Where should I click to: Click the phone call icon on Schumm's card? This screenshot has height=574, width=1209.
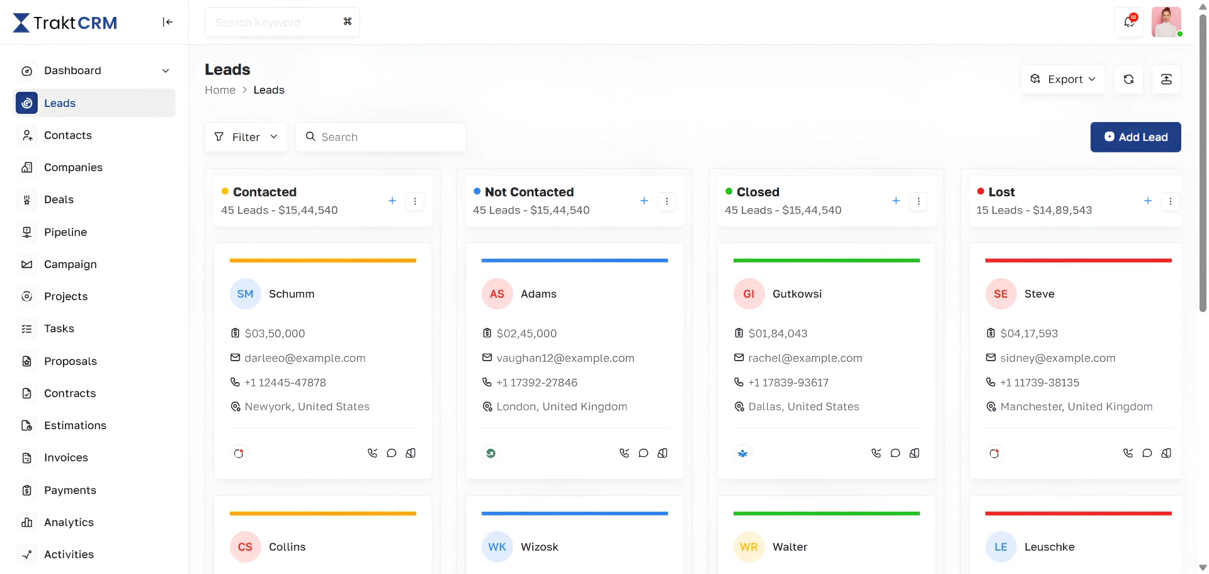373,453
